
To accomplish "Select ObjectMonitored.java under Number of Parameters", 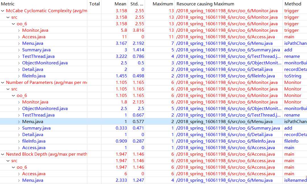I will point(45,109).
